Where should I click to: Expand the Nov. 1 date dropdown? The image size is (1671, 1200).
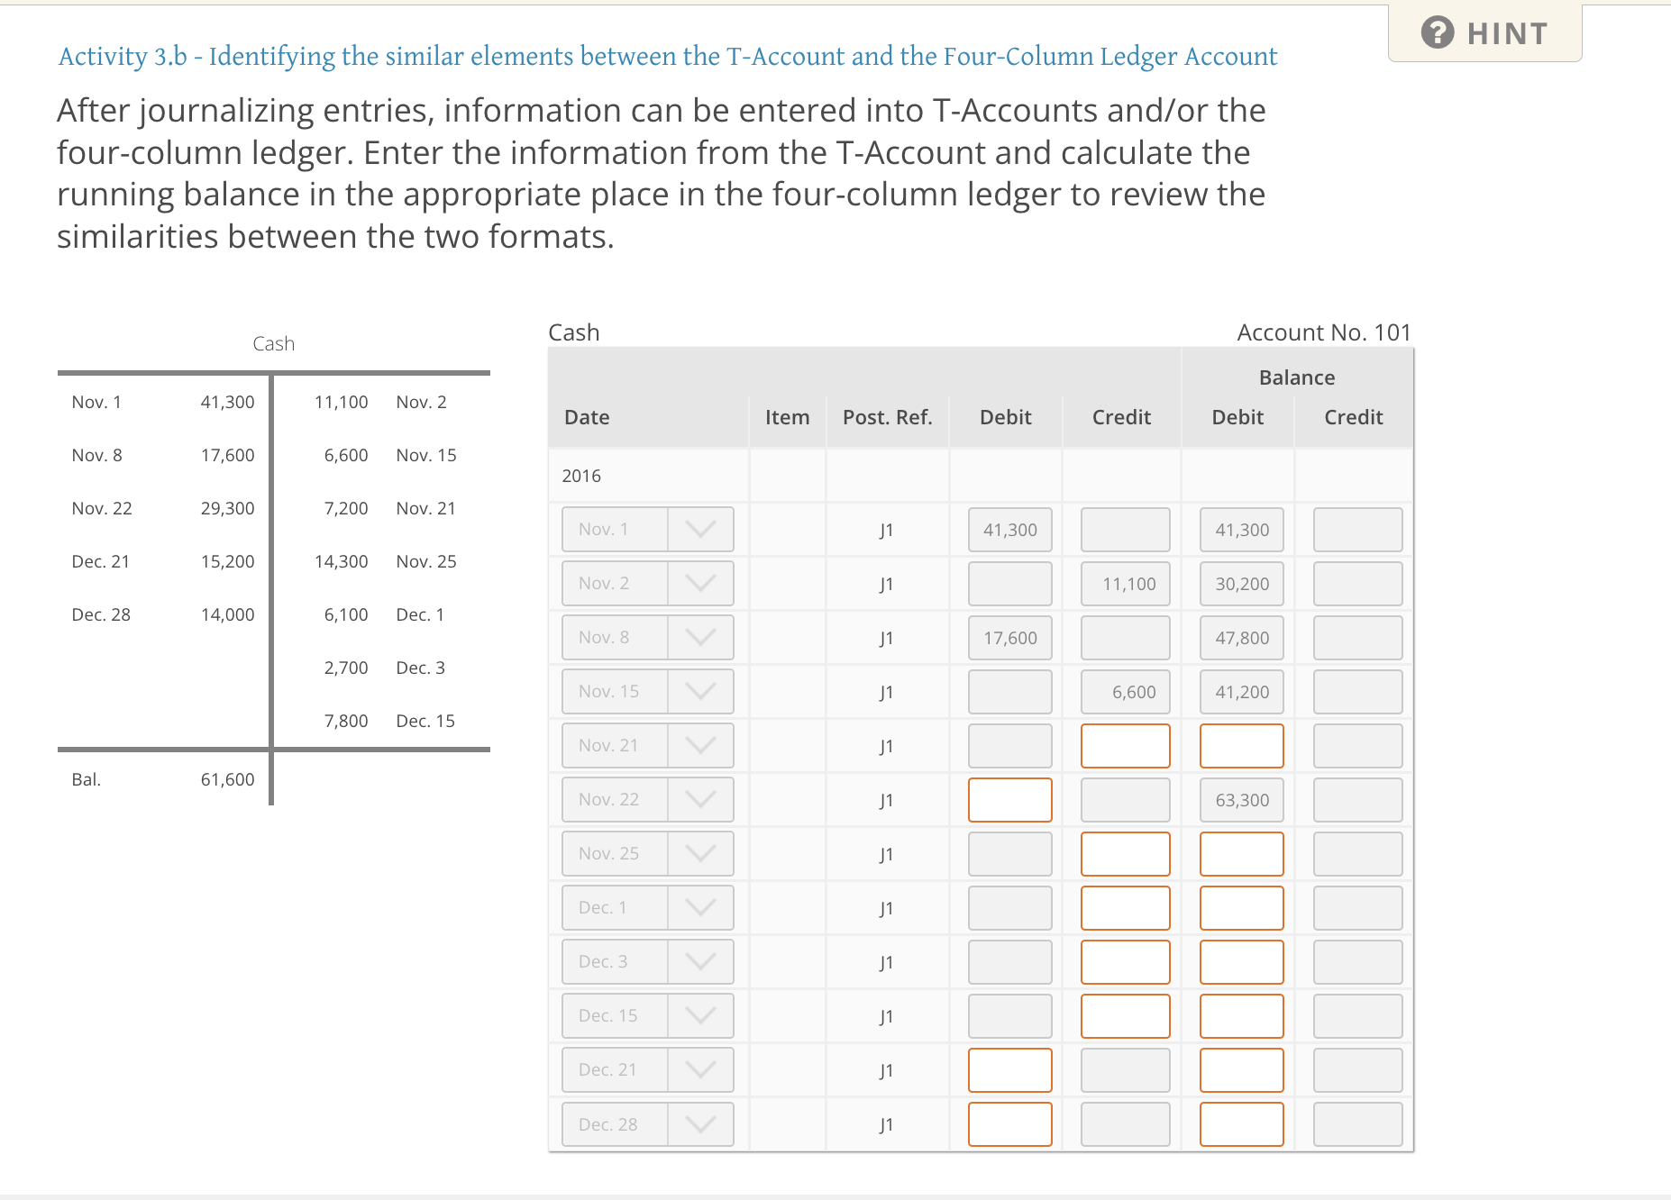[x=702, y=529]
